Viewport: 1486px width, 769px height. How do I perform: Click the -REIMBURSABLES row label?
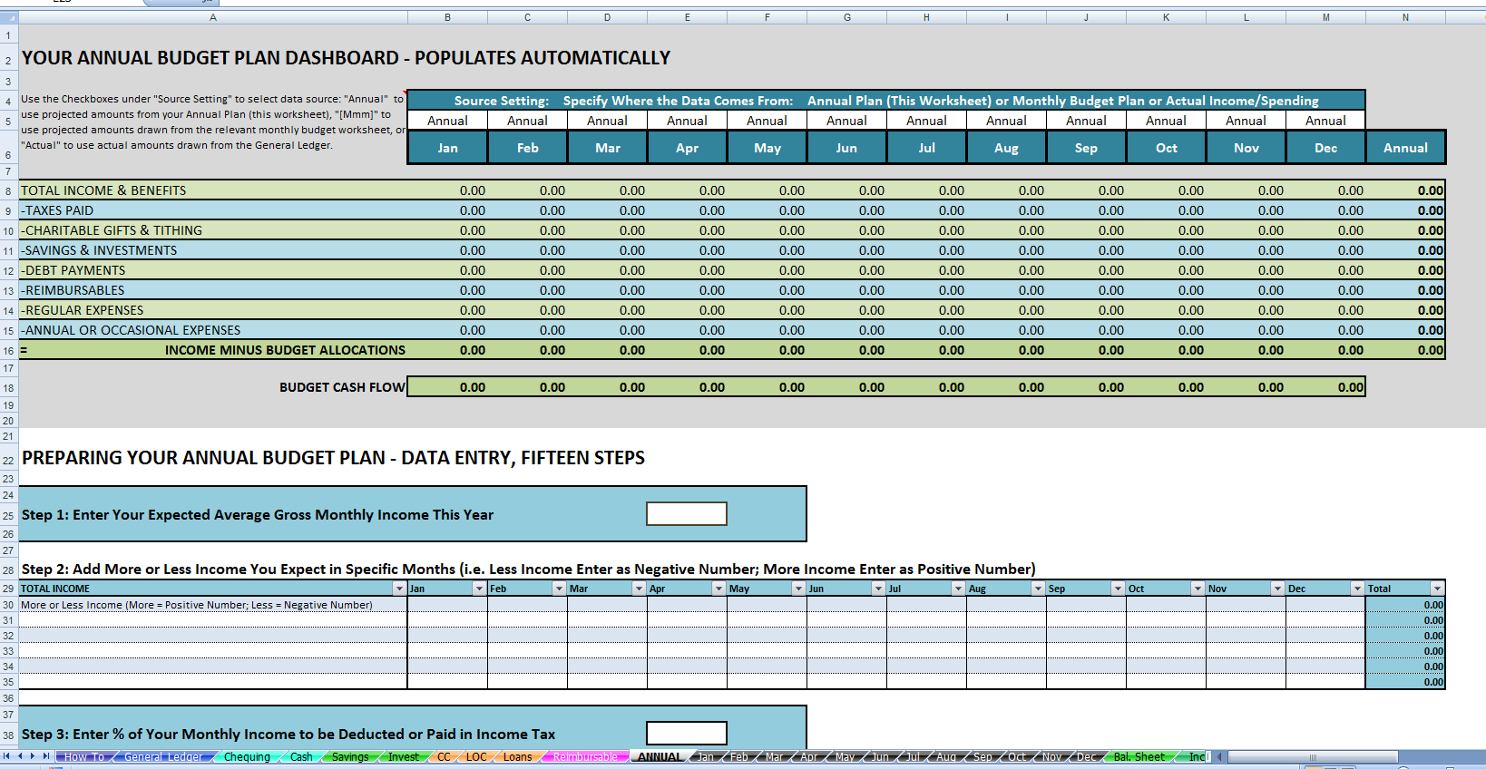pyautogui.click(x=73, y=290)
